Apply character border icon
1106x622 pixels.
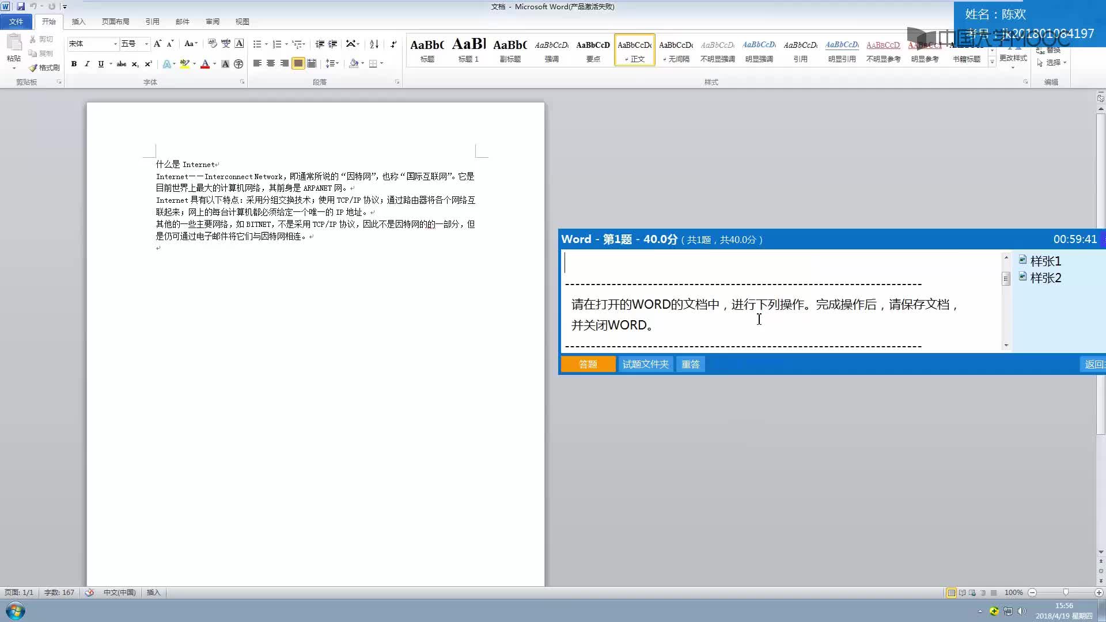coord(239,44)
